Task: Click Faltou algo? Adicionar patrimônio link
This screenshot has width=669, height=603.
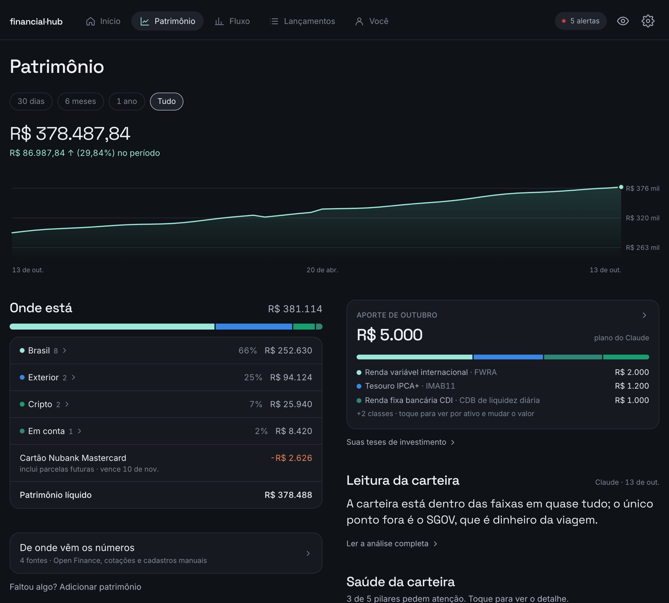Action: pos(75,587)
